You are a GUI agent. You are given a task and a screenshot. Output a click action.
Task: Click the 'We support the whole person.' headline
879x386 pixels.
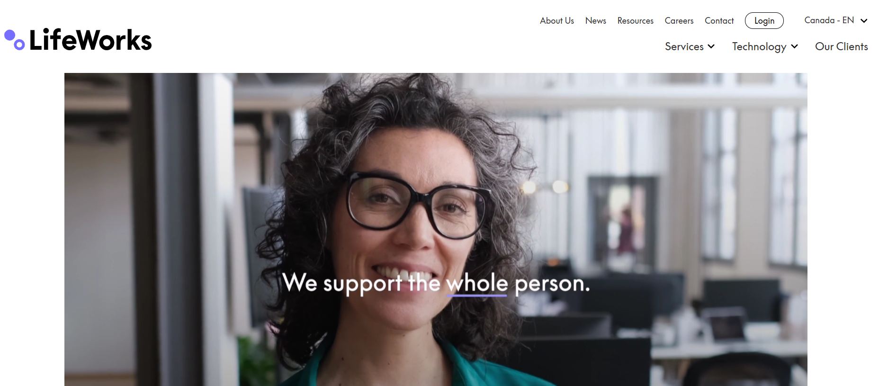click(x=436, y=283)
